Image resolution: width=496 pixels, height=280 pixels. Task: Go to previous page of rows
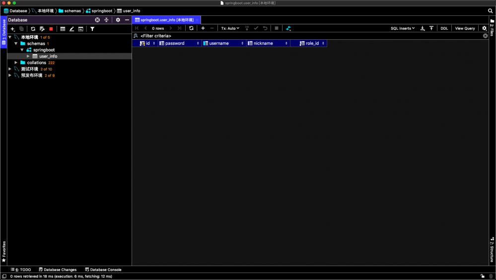point(145,28)
